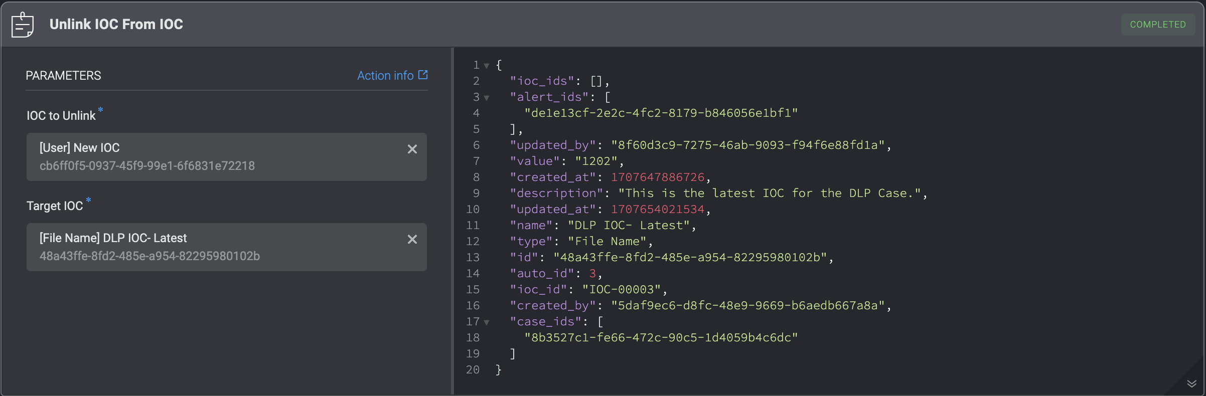
Task: Click the id value on line 13
Action: [x=690, y=257]
